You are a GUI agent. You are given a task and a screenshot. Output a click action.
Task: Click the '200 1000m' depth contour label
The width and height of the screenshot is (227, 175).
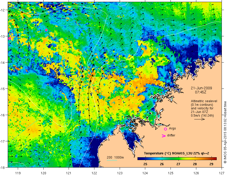[x=115, y=157]
